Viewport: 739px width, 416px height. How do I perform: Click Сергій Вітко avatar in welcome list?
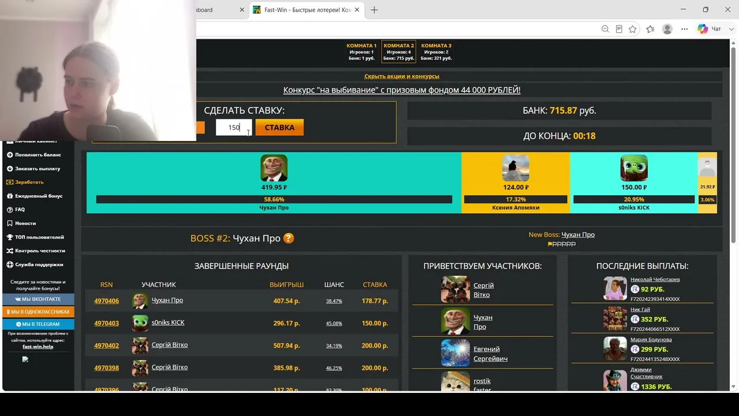pos(456,289)
